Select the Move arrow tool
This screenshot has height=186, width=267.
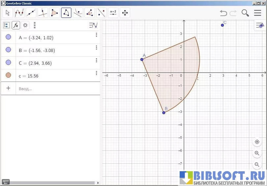click(8, 13)
